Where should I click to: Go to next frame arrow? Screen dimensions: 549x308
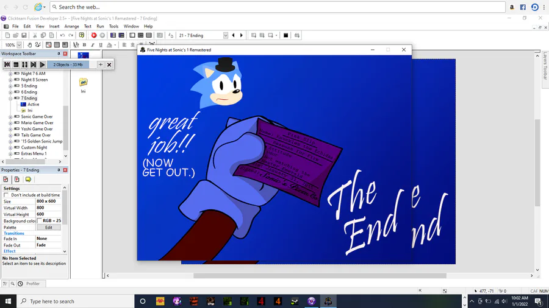pyautogui.click(x=241, y=35)
